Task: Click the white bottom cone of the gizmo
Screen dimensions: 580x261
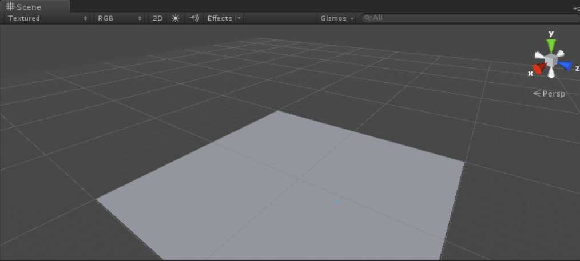Action: coord(551,73)
